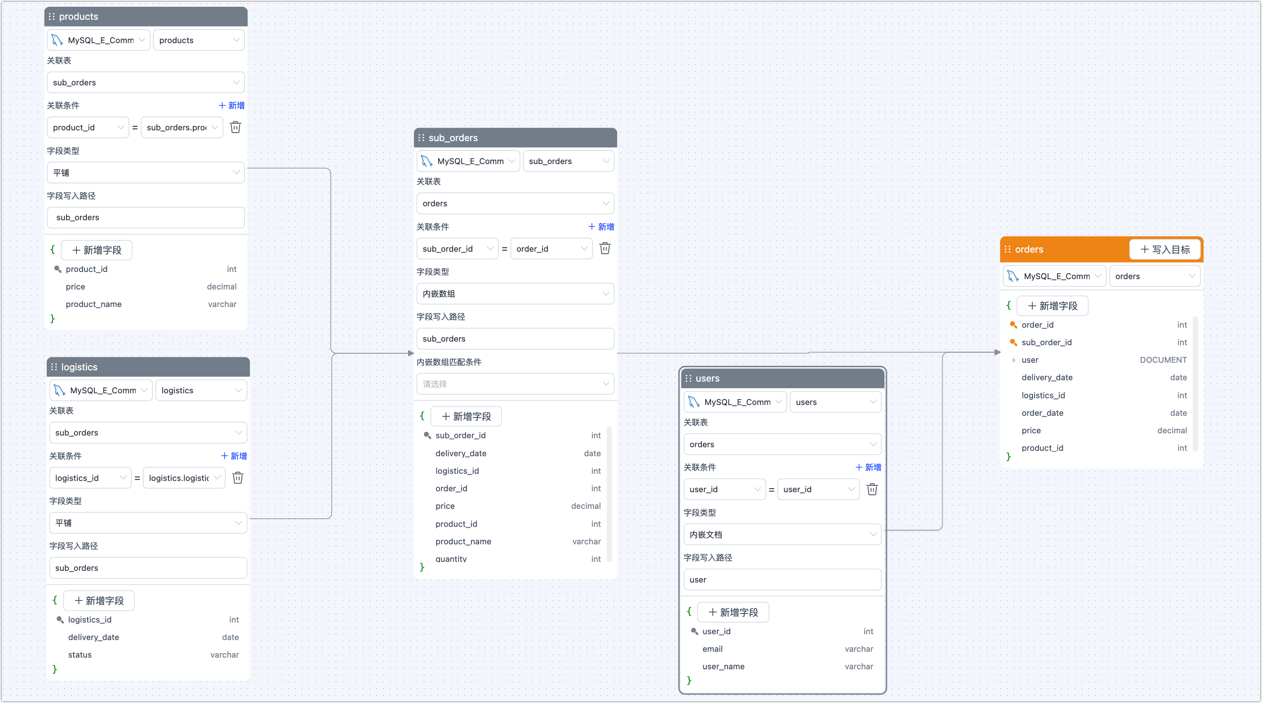Click 写入目标 button on orders node
This screenshot has height=703, width=1262.
pyautogui.click(x=1165, y=249)
